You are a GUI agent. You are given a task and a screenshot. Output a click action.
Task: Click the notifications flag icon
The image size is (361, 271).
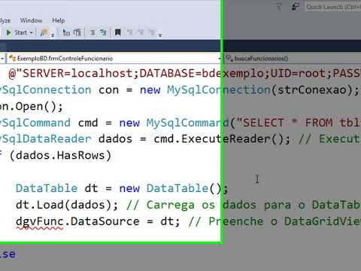pyautogui.click(x=279, y=7)
